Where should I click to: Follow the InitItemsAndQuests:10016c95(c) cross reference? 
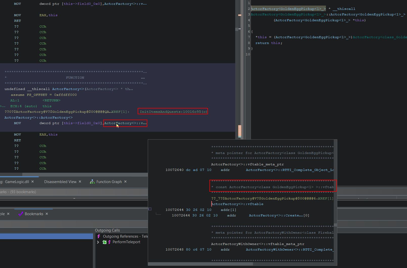point(173,112)
